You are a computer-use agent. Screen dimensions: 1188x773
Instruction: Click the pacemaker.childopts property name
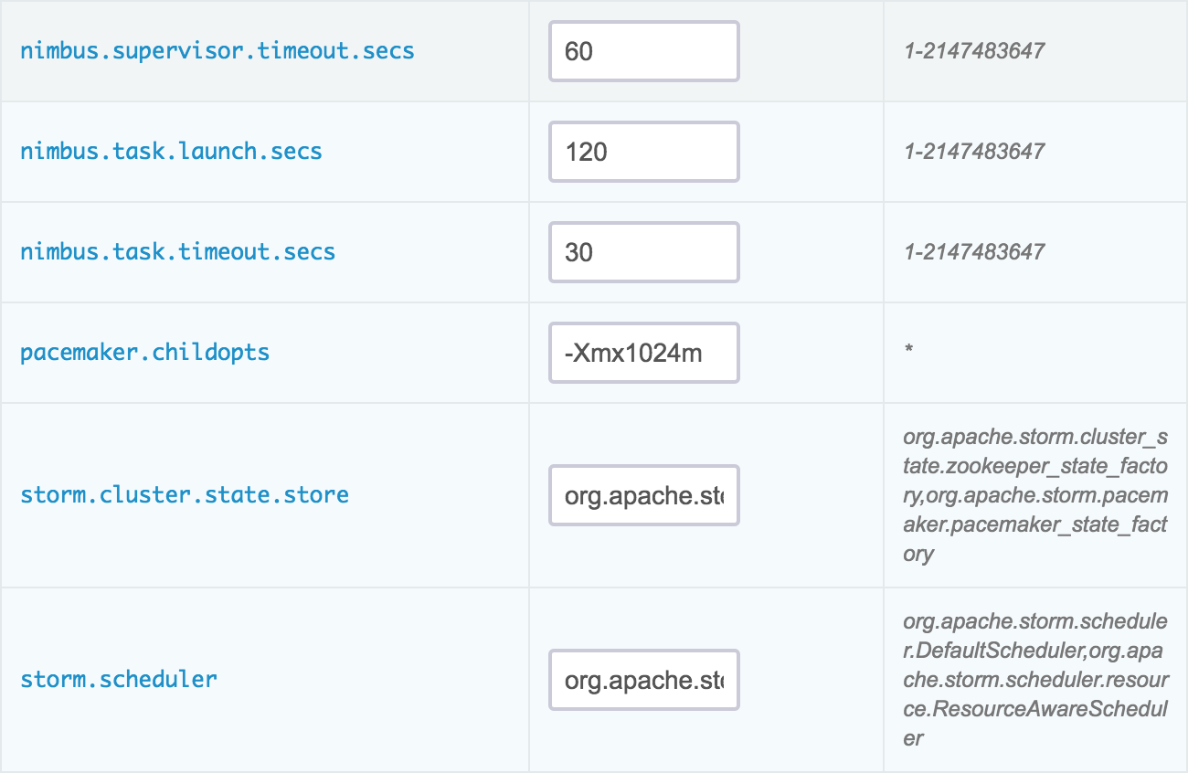click(x=144, y=352)
